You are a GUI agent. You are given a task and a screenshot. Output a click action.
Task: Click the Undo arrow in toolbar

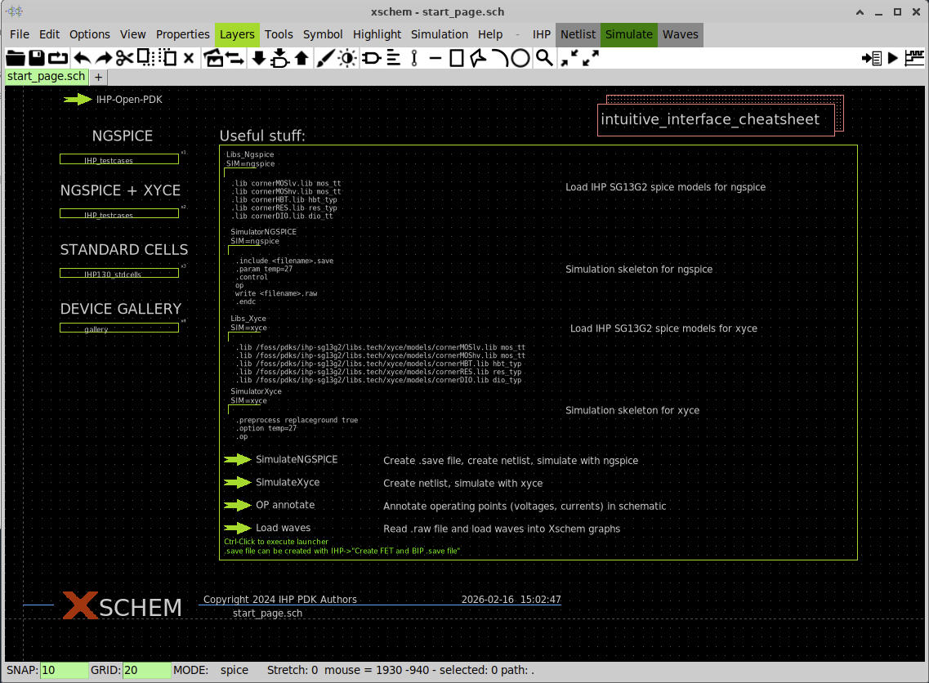(x=82, y=58)
